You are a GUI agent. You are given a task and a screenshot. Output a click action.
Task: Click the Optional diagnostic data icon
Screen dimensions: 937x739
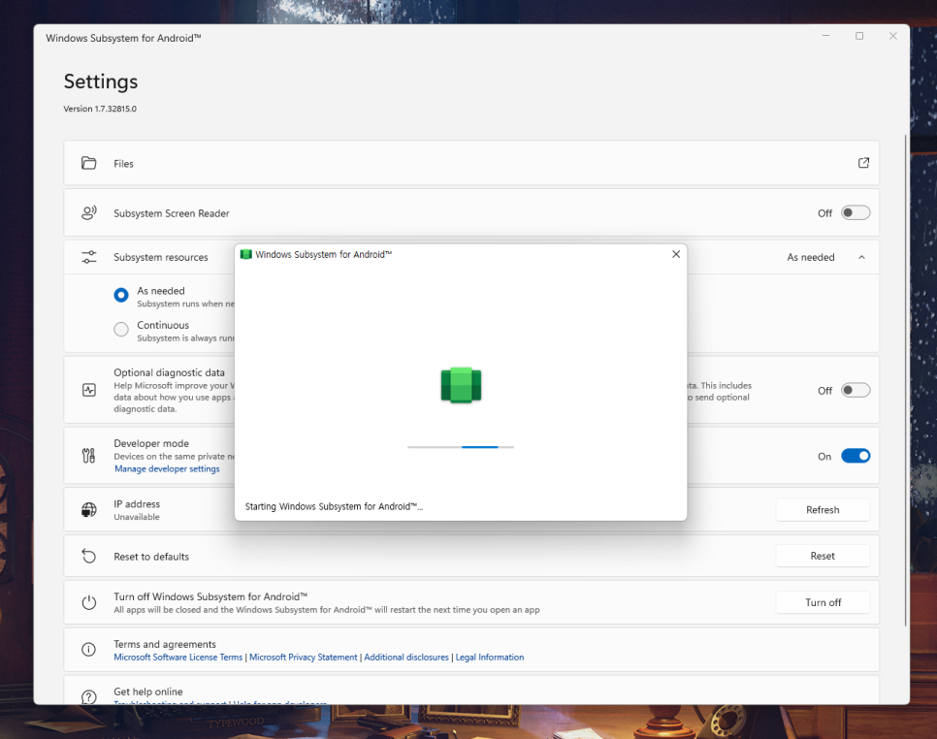(x=88, y=390)
